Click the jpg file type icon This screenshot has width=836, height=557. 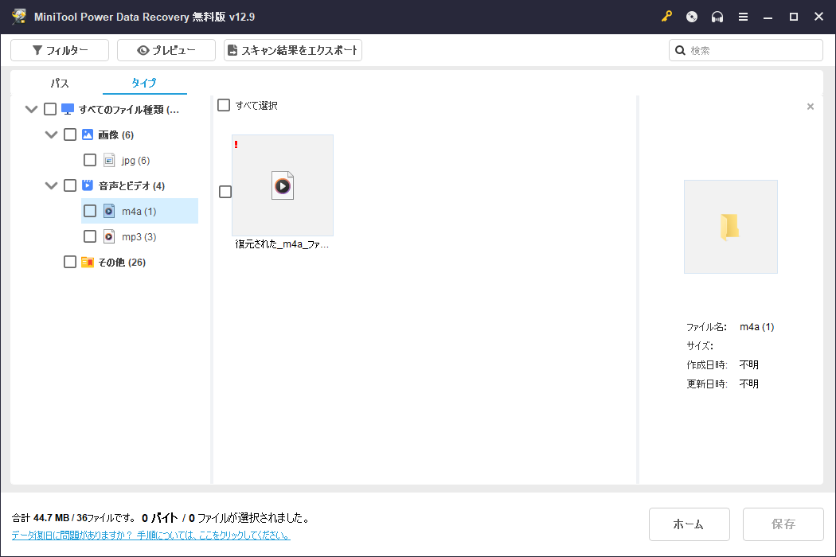coord(109,160)
